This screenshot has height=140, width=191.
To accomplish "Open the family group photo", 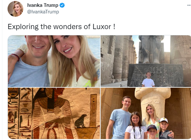I will pos(146,113).
